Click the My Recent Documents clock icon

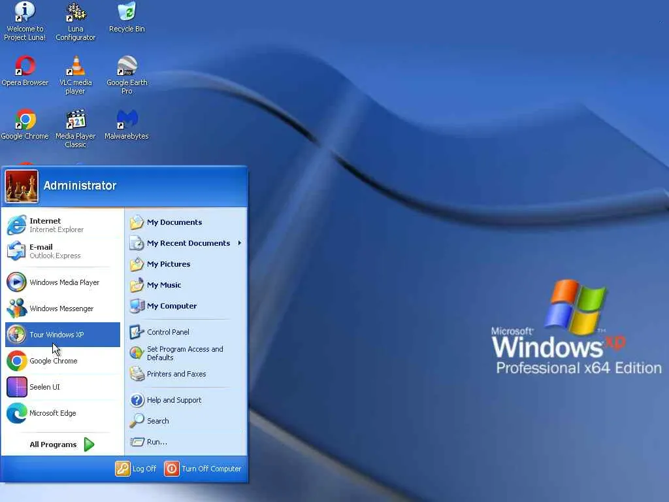point(137,243)
